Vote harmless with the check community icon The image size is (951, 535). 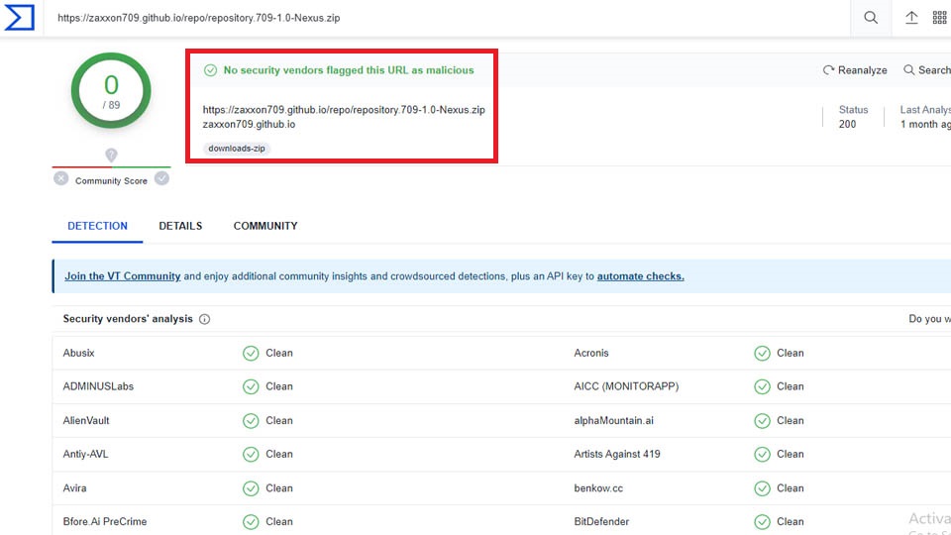click(x=161, y=178)
